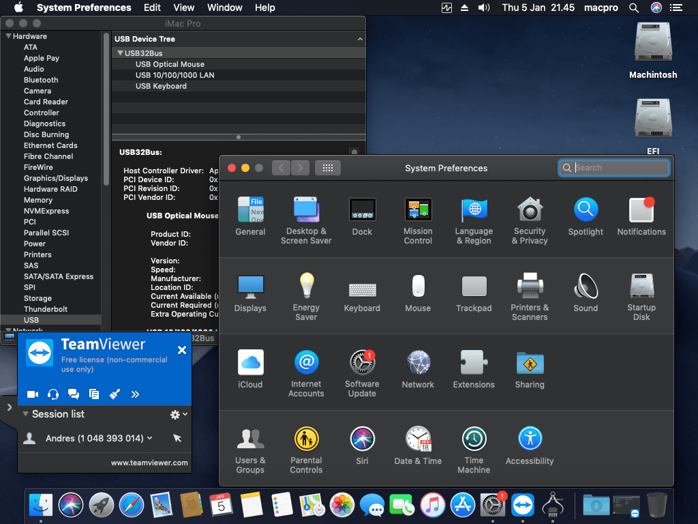The height and width of the screenshot is (524, 698).
Task: Open the Trackpad preferences pane
Action: click(474, 293)
